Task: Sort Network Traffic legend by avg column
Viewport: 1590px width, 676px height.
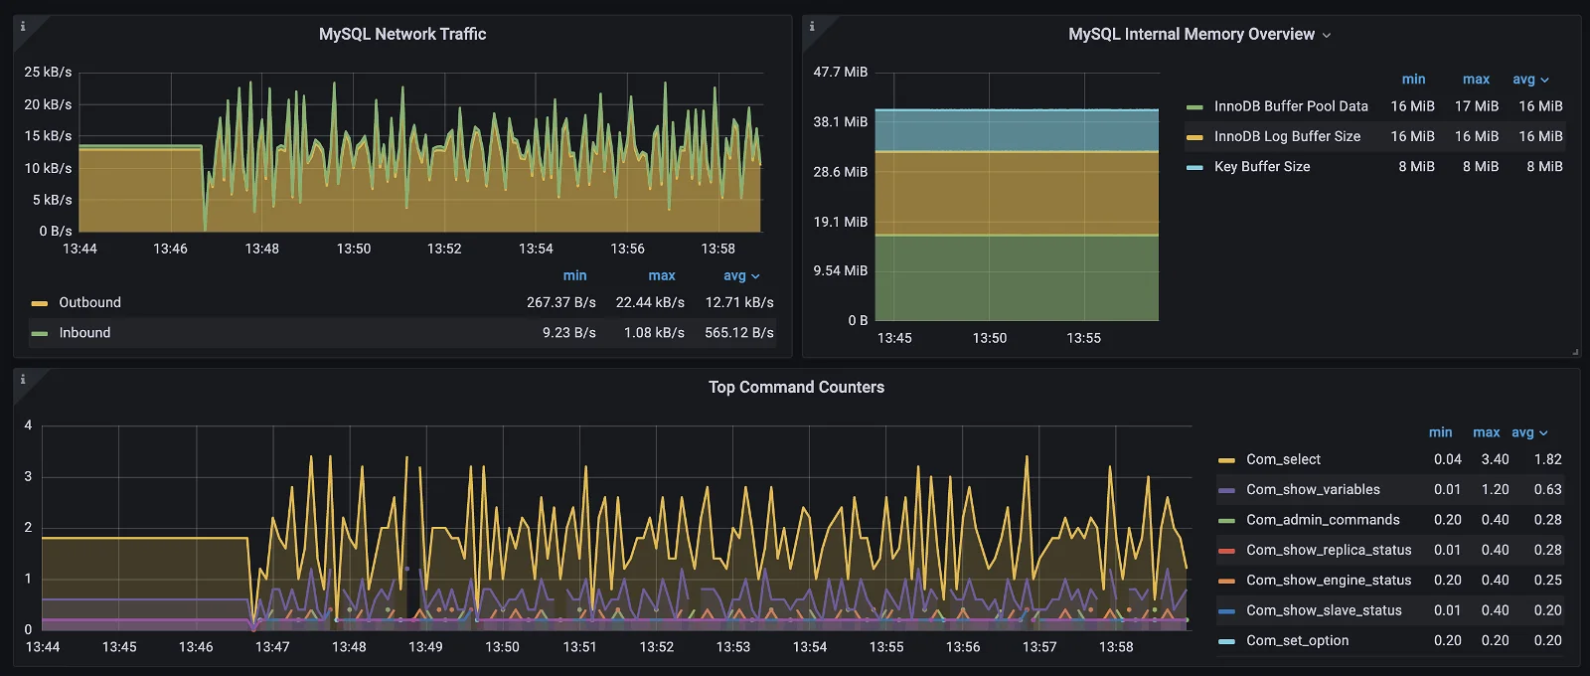Action: (x=740, y=275)
